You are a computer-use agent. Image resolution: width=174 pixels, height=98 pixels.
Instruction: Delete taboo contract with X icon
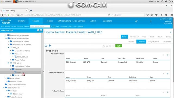[x=163, y=92]
